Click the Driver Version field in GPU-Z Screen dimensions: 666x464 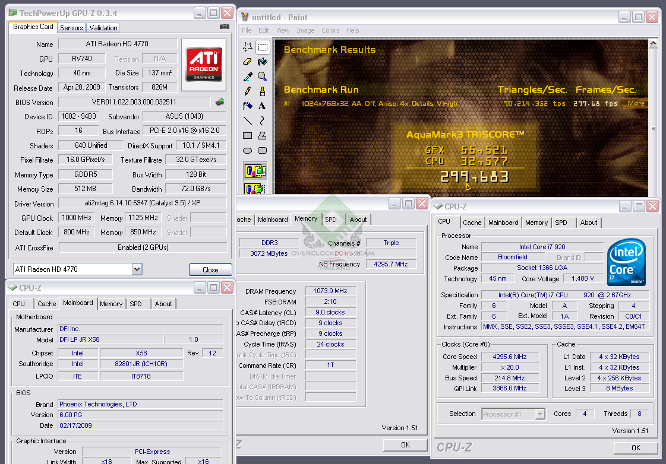tap(142, 203)
